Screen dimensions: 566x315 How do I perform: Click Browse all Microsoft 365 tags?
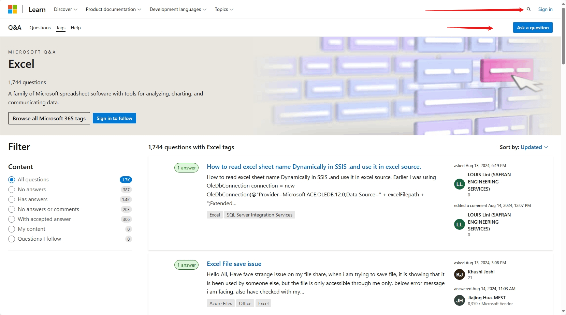point(49,118)
